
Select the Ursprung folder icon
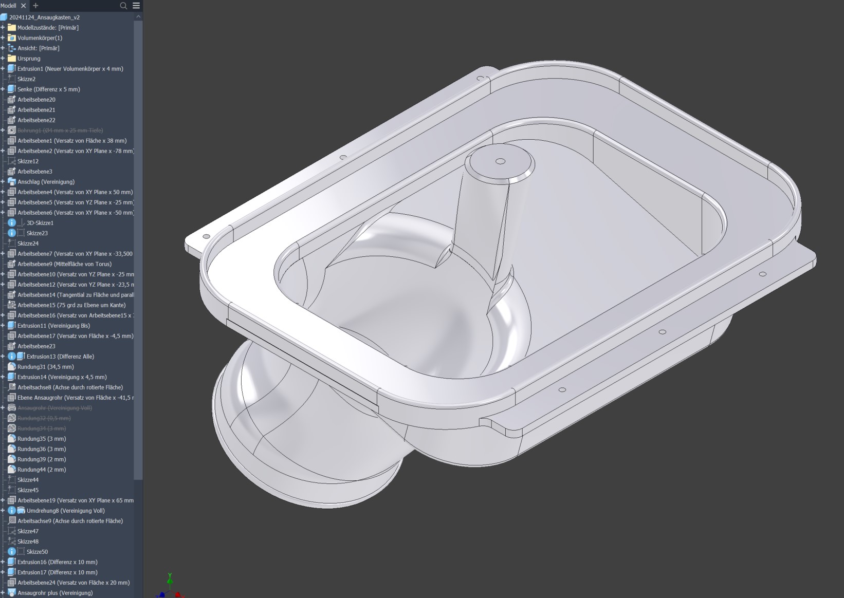click(x=12, y=59)
